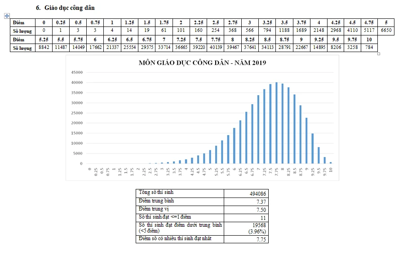Select the chart title "MÔN GIÁO DỤC CÔNG DÂN - NĂM 2019"
Image resolution: width=403 pixels, height=259 pixels.
tap(202, 63)
